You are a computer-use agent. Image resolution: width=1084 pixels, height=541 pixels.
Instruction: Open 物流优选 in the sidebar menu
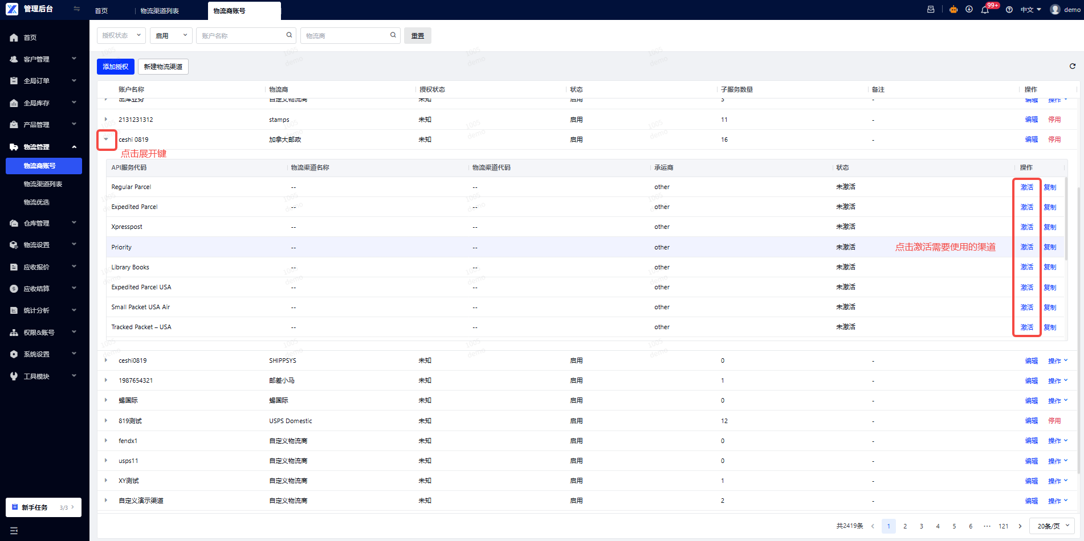coord(36,202)
